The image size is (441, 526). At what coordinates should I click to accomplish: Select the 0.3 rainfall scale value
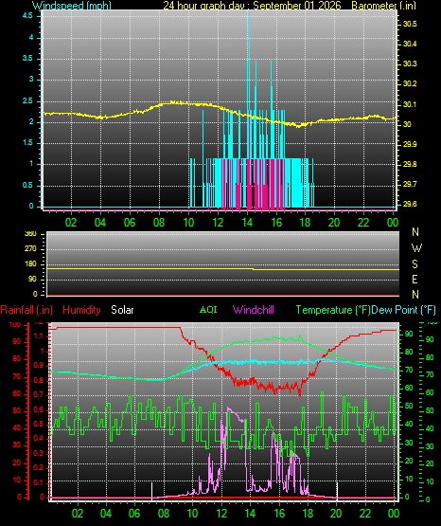pos(39,453)
